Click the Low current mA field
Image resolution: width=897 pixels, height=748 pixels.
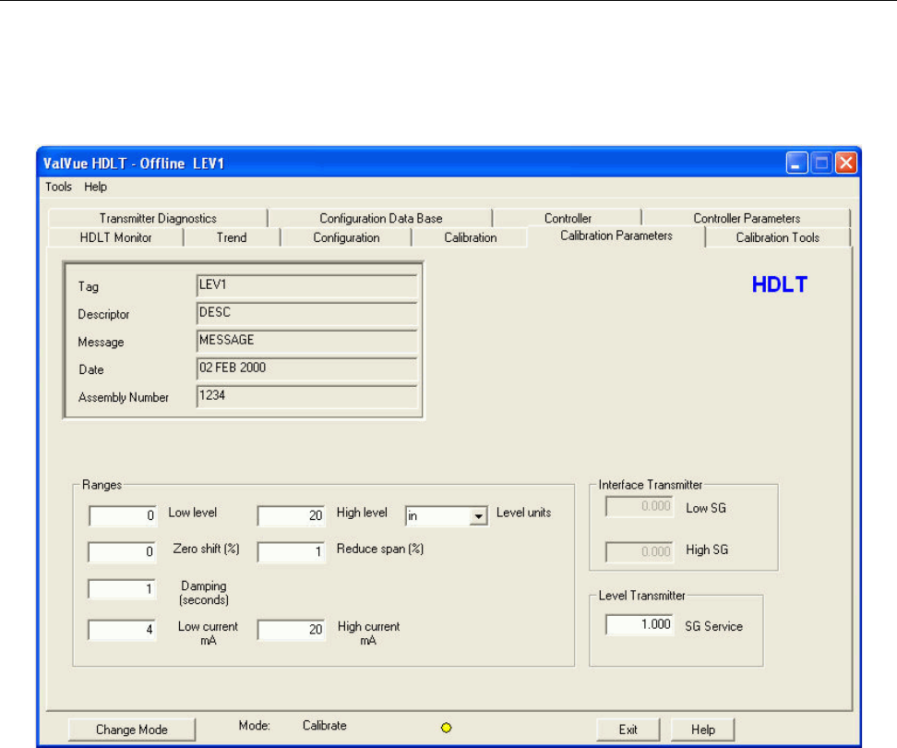(x=122, y=630)
